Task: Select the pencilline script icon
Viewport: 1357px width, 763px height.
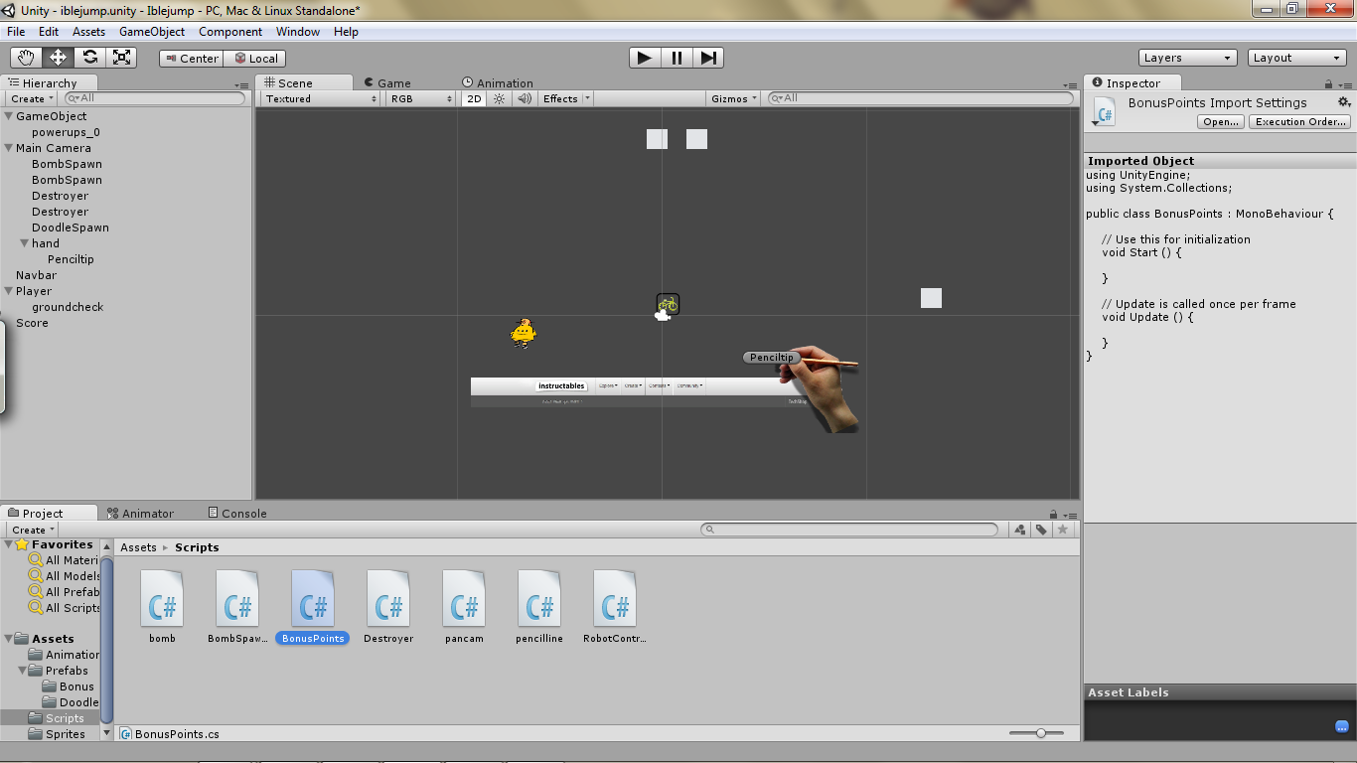Action: pyautogui.click(x=539, y=598)
